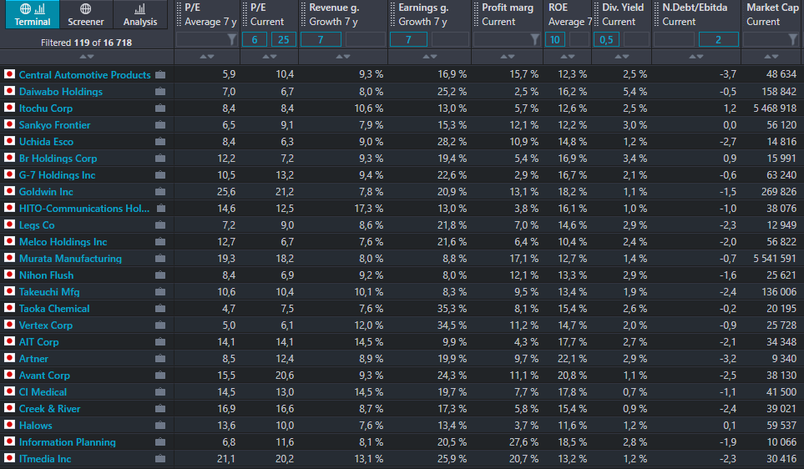
Task: Click the drag handle on N.Debt/Ebitda column
Action: [x=657, y=14]
